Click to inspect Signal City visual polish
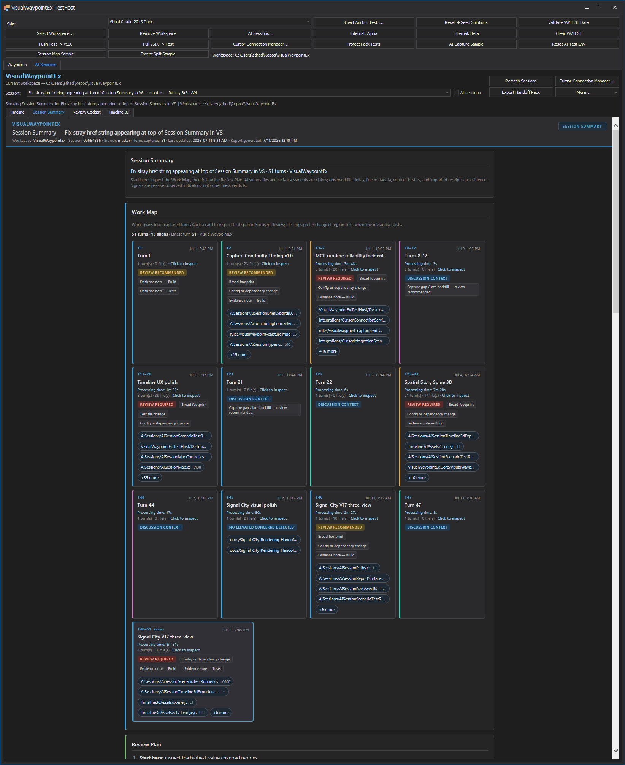Viewport: 625px width, 765px height. point(273,518)
